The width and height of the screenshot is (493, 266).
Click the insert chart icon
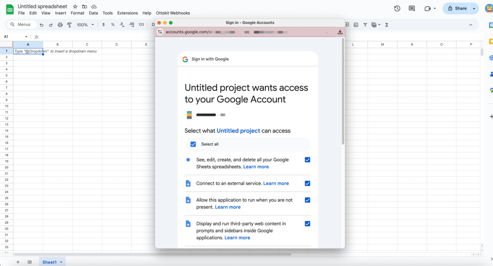[x=355, y=25]
